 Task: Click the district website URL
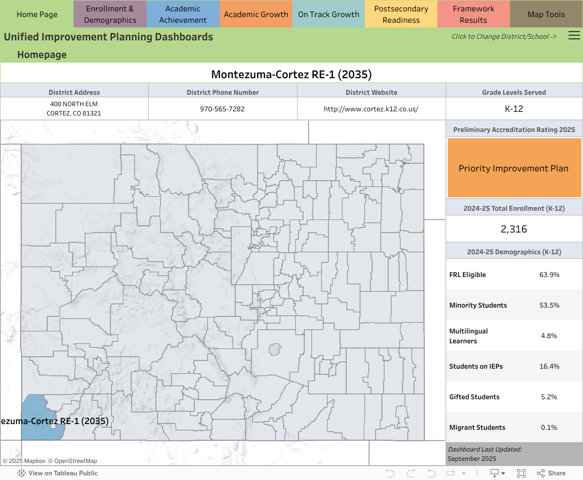(371, 109)
